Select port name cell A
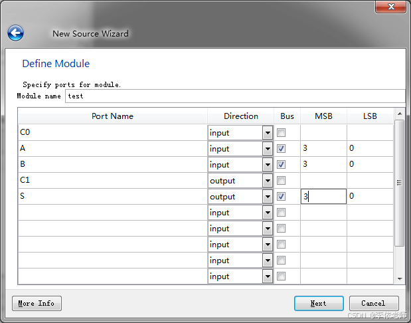 point(113,148)
